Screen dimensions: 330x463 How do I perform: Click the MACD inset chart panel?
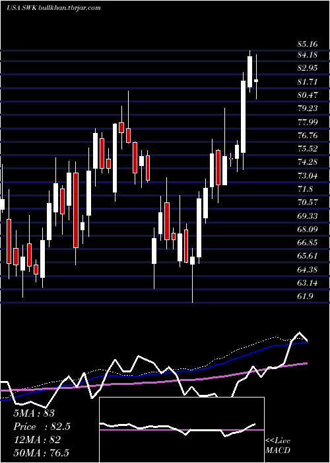pos(181,430)
